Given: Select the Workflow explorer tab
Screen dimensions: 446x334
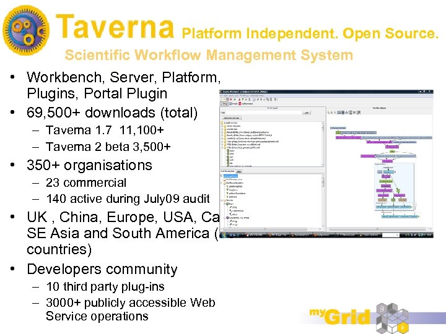Looking at the screenshot, I should 227,171.
